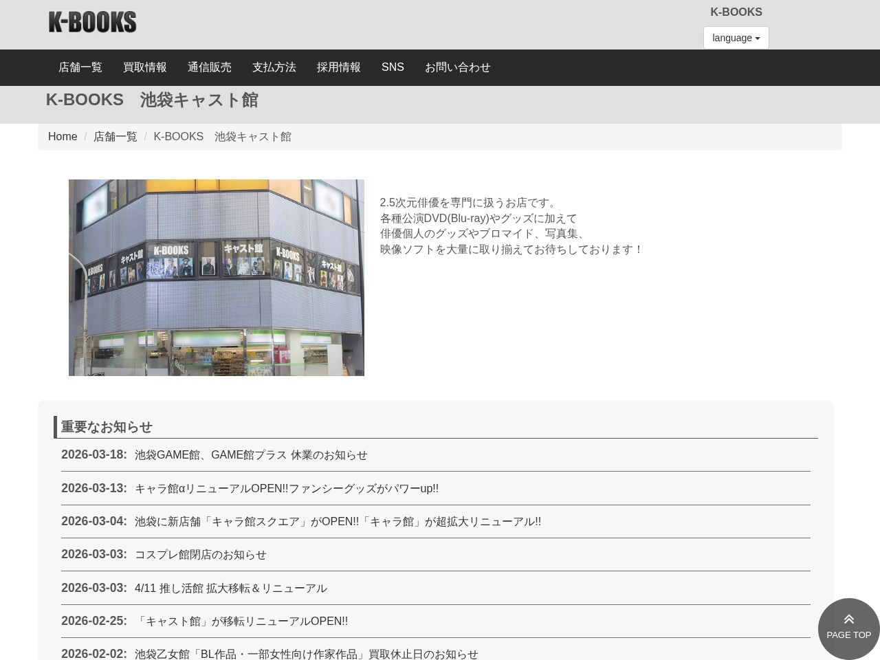
Task: Click the K-BOOKS logo
Action: [x=92, y=21]
